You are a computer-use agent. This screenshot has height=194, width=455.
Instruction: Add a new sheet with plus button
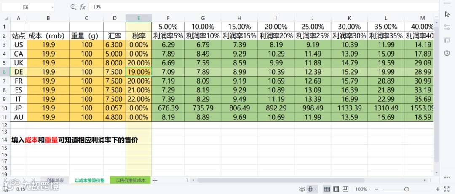155,181
